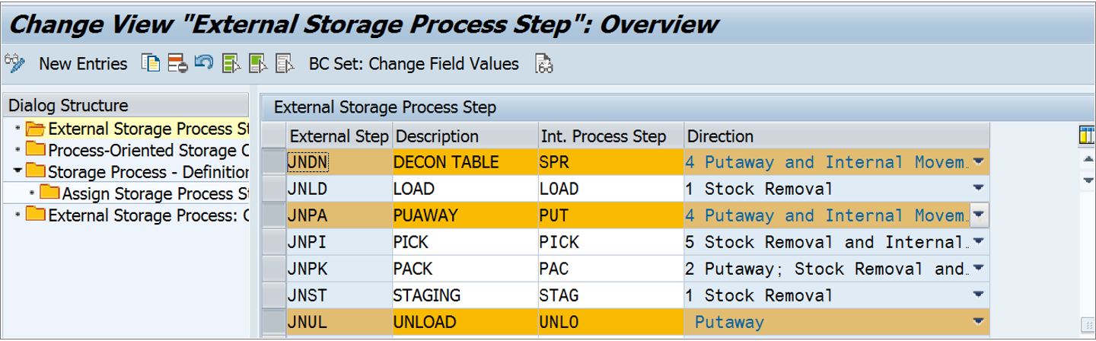
Task: Click the Select Block icon
Action: pos(258,63)
